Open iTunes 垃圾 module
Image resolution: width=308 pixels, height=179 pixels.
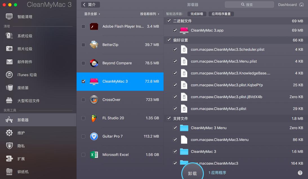click(x=38, y=75)
